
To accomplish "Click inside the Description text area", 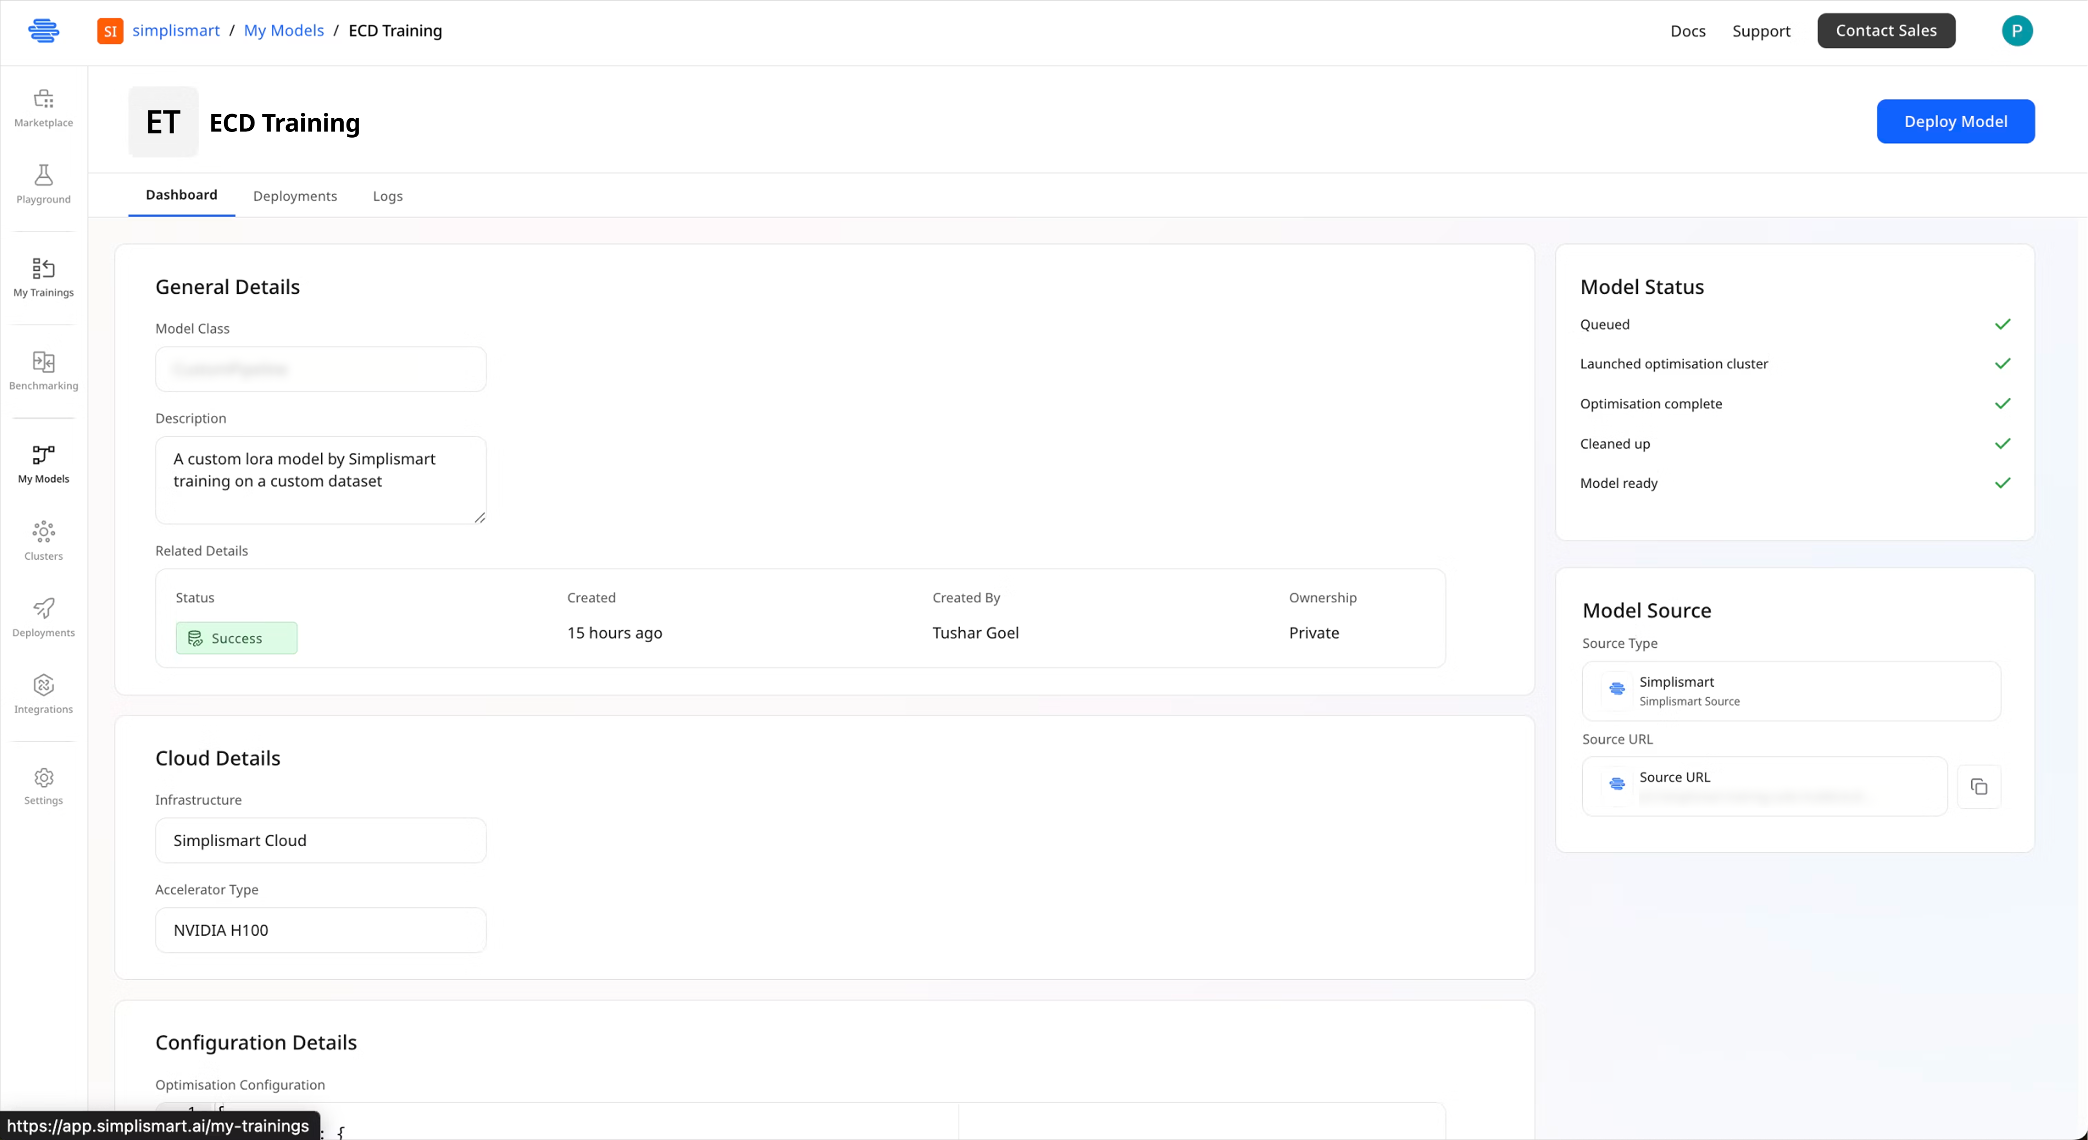I will (320, 480).
